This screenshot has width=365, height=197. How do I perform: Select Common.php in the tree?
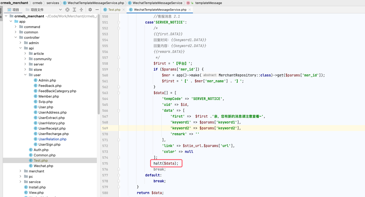(44, 155)
